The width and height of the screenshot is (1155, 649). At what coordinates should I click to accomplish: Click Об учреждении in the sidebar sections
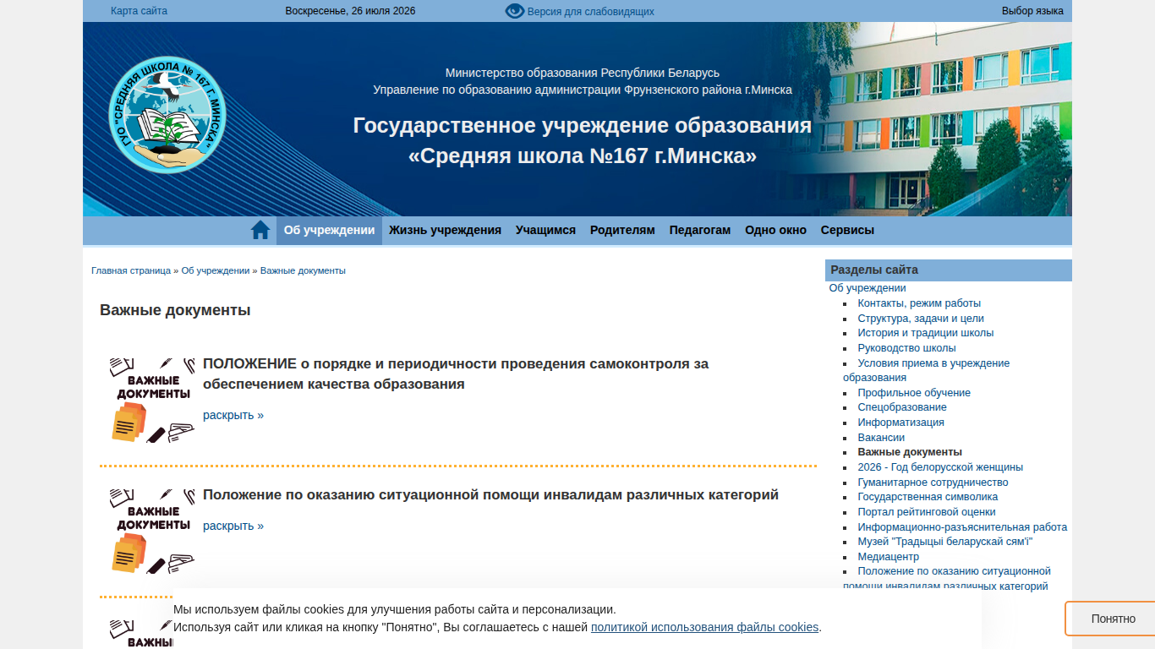(868, 288)
